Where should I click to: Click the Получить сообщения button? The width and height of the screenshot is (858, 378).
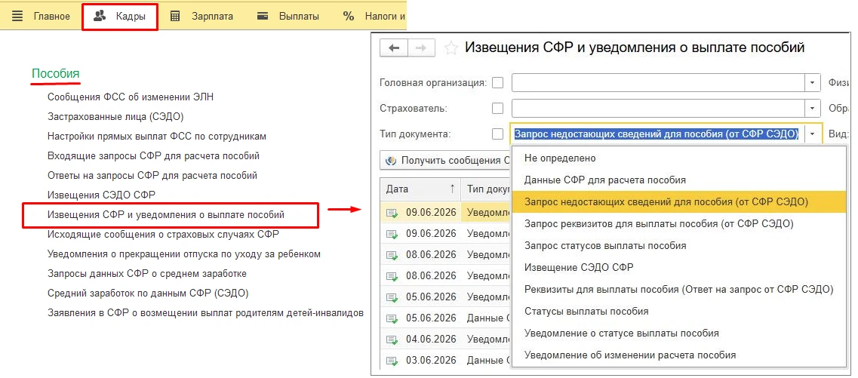pyautogui.click(x=444, y=160)
